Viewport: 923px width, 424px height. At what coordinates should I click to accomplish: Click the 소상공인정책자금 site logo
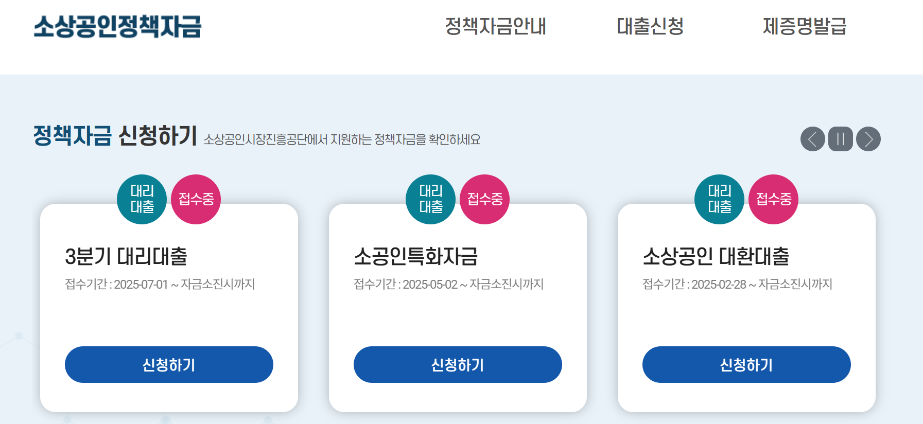click(x=117, y=26)
